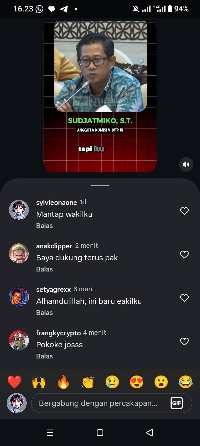Screen dimensions: 200x446
Task: Send fire emoji reaction
Action: point(63,382)
